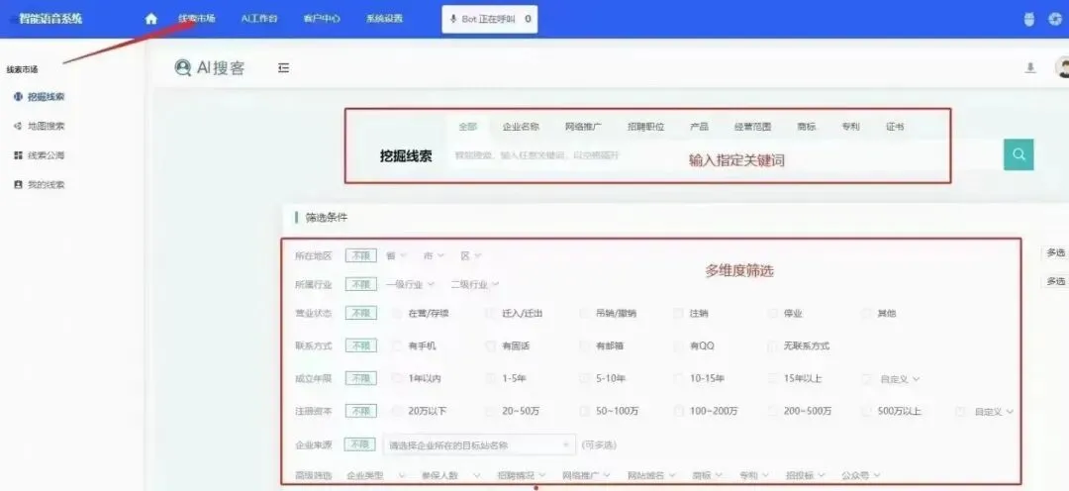Check the 有邮箱 option
Image resolution: width=1069 pixels, height=491 pixels.
pyautogui.click(x=584, y=345)
